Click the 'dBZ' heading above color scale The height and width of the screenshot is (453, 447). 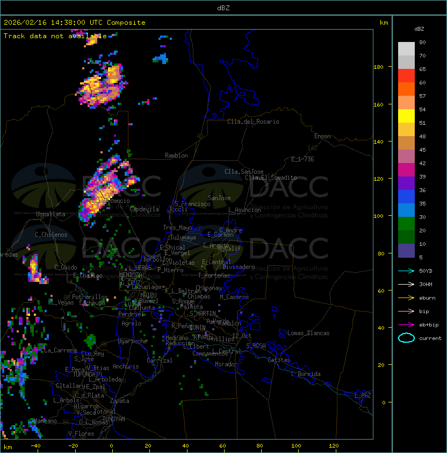[419, 29]
